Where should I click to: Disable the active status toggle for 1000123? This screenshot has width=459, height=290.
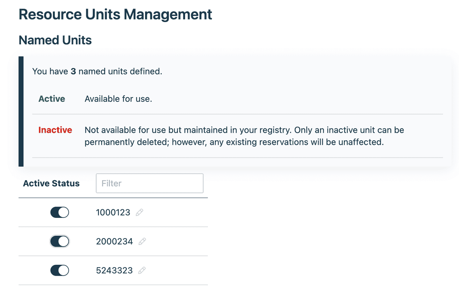click(60, 212)
